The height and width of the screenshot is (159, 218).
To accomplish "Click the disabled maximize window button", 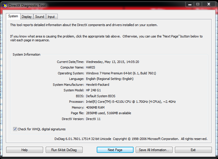I will 198,4.
